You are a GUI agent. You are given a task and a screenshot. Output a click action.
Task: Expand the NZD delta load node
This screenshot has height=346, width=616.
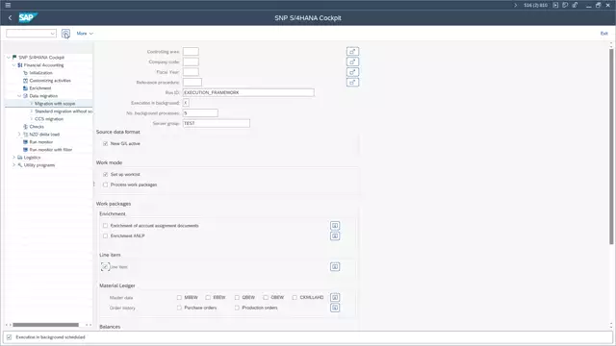coord(19,135)
